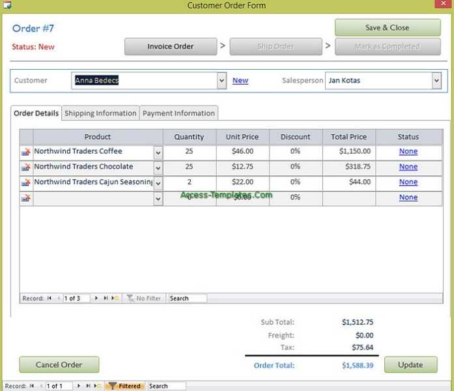This screenshot has height=391, width=454.
Task: Click delete icon beside Northwind Traders Chocolate
Action: pyautogui.click(x=26, y=167)
